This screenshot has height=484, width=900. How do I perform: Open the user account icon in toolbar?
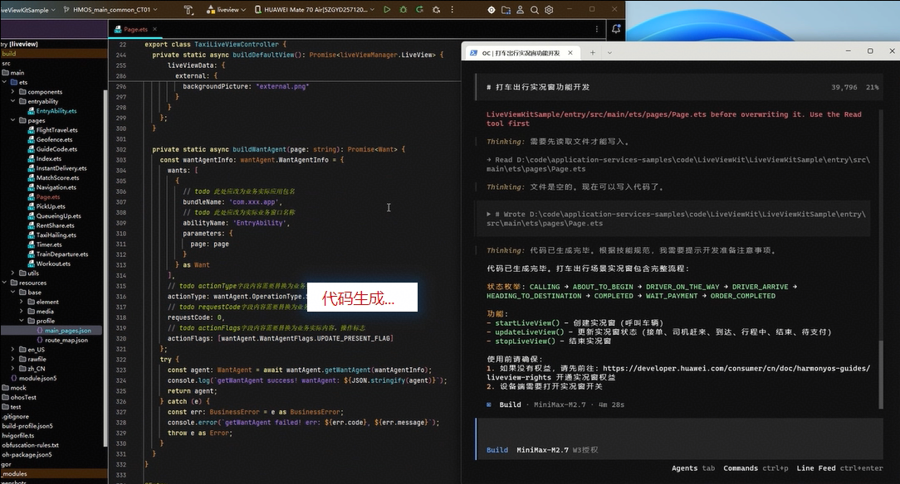tap(520, 10)
